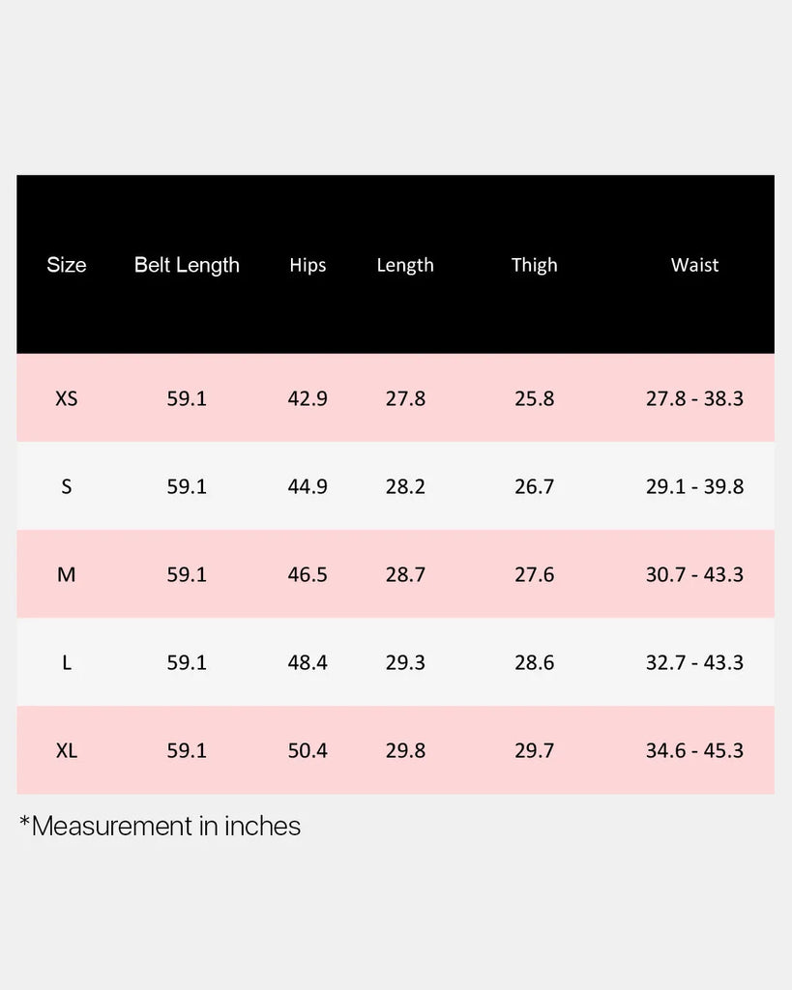Click the Length column header

(x=405, y=265)
